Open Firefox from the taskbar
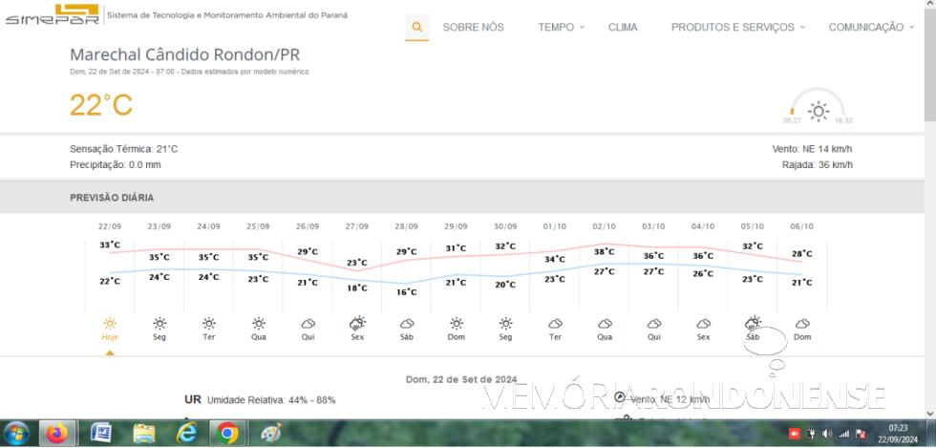The image size is (936, 448). click(x=59, y=434)
